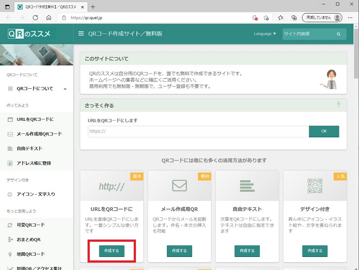Viewport: 359px width, 270px height.
Task: Select the QRコード作成 browser tab
Action: (x=51, y=7)
